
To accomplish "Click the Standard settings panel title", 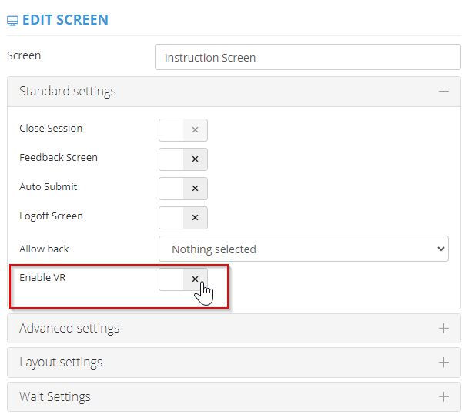I will pyautogui.click(x=68, y=91).
